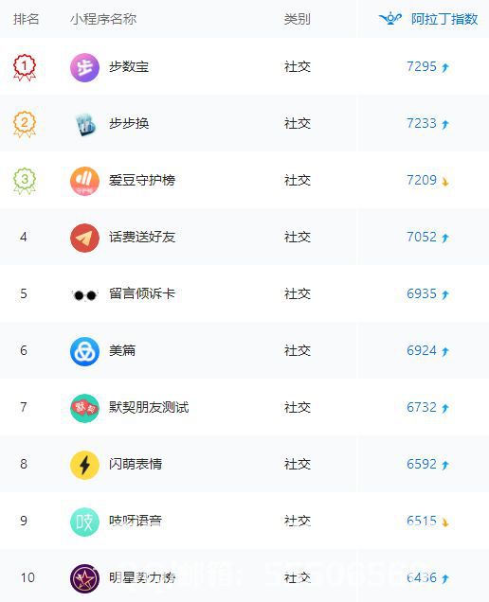Viewport: 489px width, 602px height.
Task: Click the rank 1 red medal badge
Action: pos(25,67)
